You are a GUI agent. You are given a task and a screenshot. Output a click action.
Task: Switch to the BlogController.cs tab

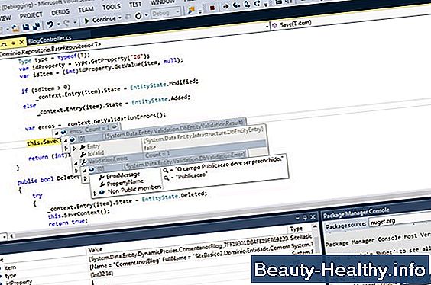click(x=50, y=39)
